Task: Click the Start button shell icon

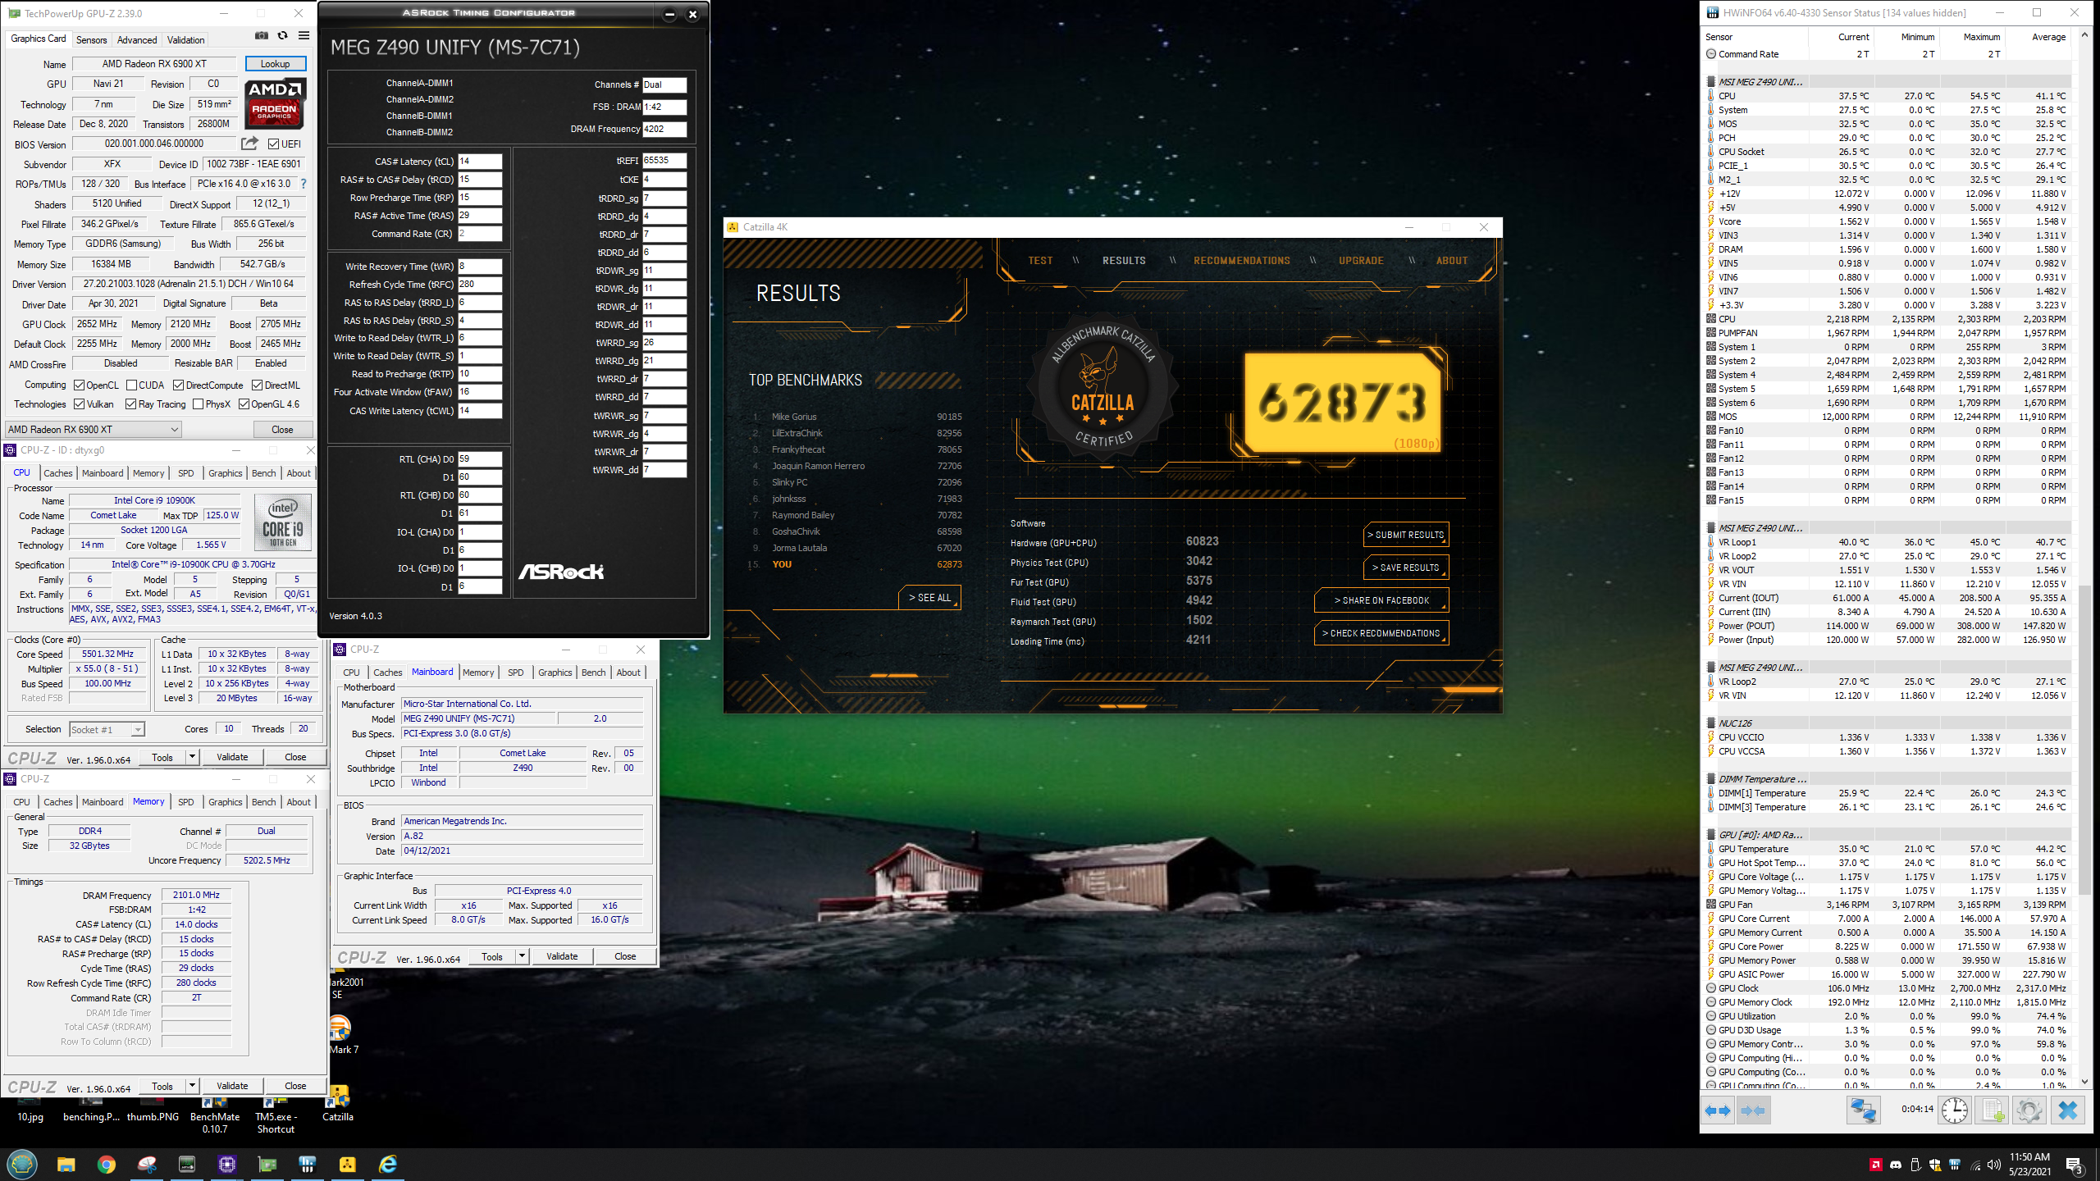Action: click(x=22, y=1164)
